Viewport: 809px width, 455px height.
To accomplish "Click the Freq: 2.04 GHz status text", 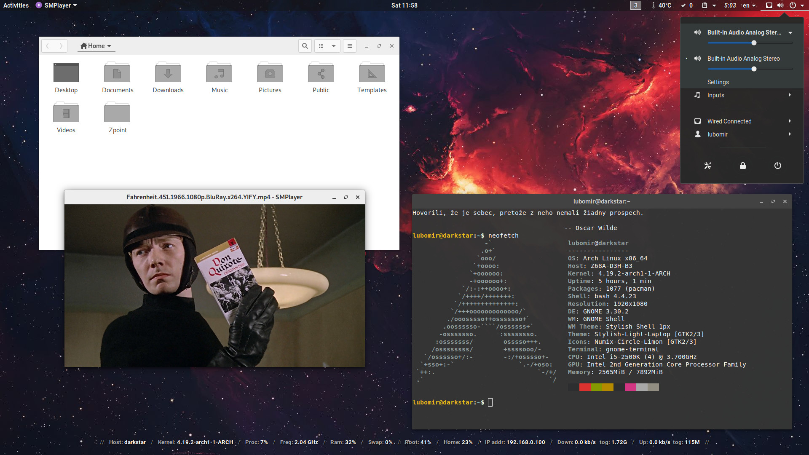I will 299,442.
